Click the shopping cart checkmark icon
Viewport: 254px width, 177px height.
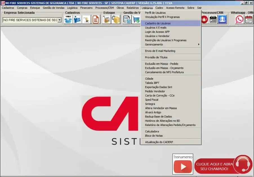pyautogui.click(x=136, y=20)
